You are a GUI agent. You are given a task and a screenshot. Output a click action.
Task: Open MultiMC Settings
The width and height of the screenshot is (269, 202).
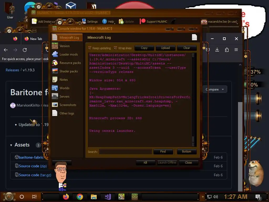[90, 22]
